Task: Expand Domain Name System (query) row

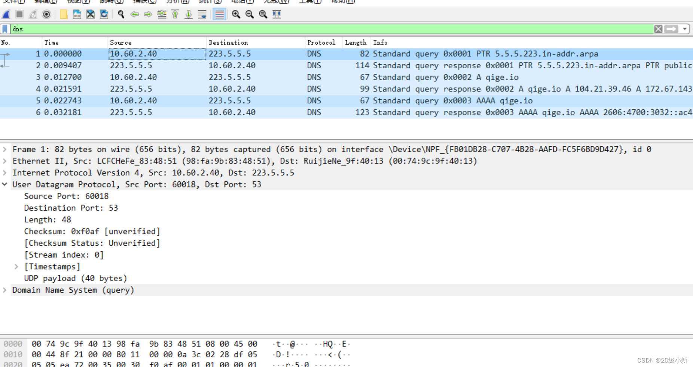Action: (5, 290)
